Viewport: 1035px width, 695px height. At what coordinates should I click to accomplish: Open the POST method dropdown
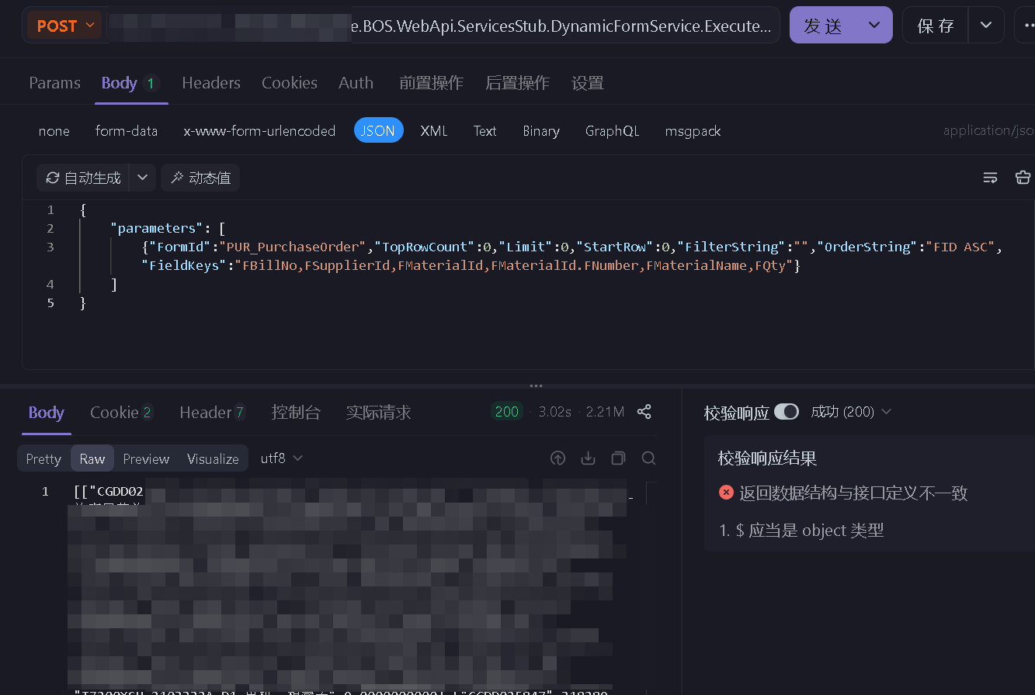tap(64, 26)
